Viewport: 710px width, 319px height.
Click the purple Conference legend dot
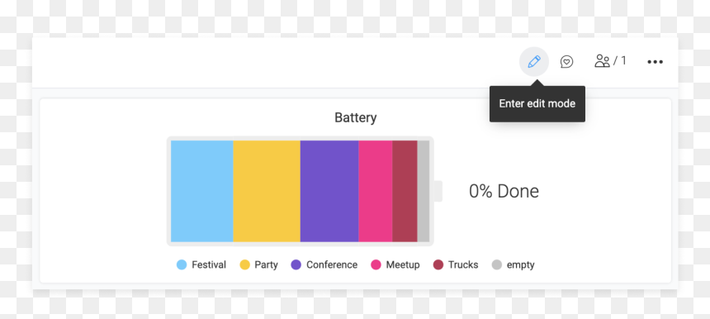coord(296,264)
